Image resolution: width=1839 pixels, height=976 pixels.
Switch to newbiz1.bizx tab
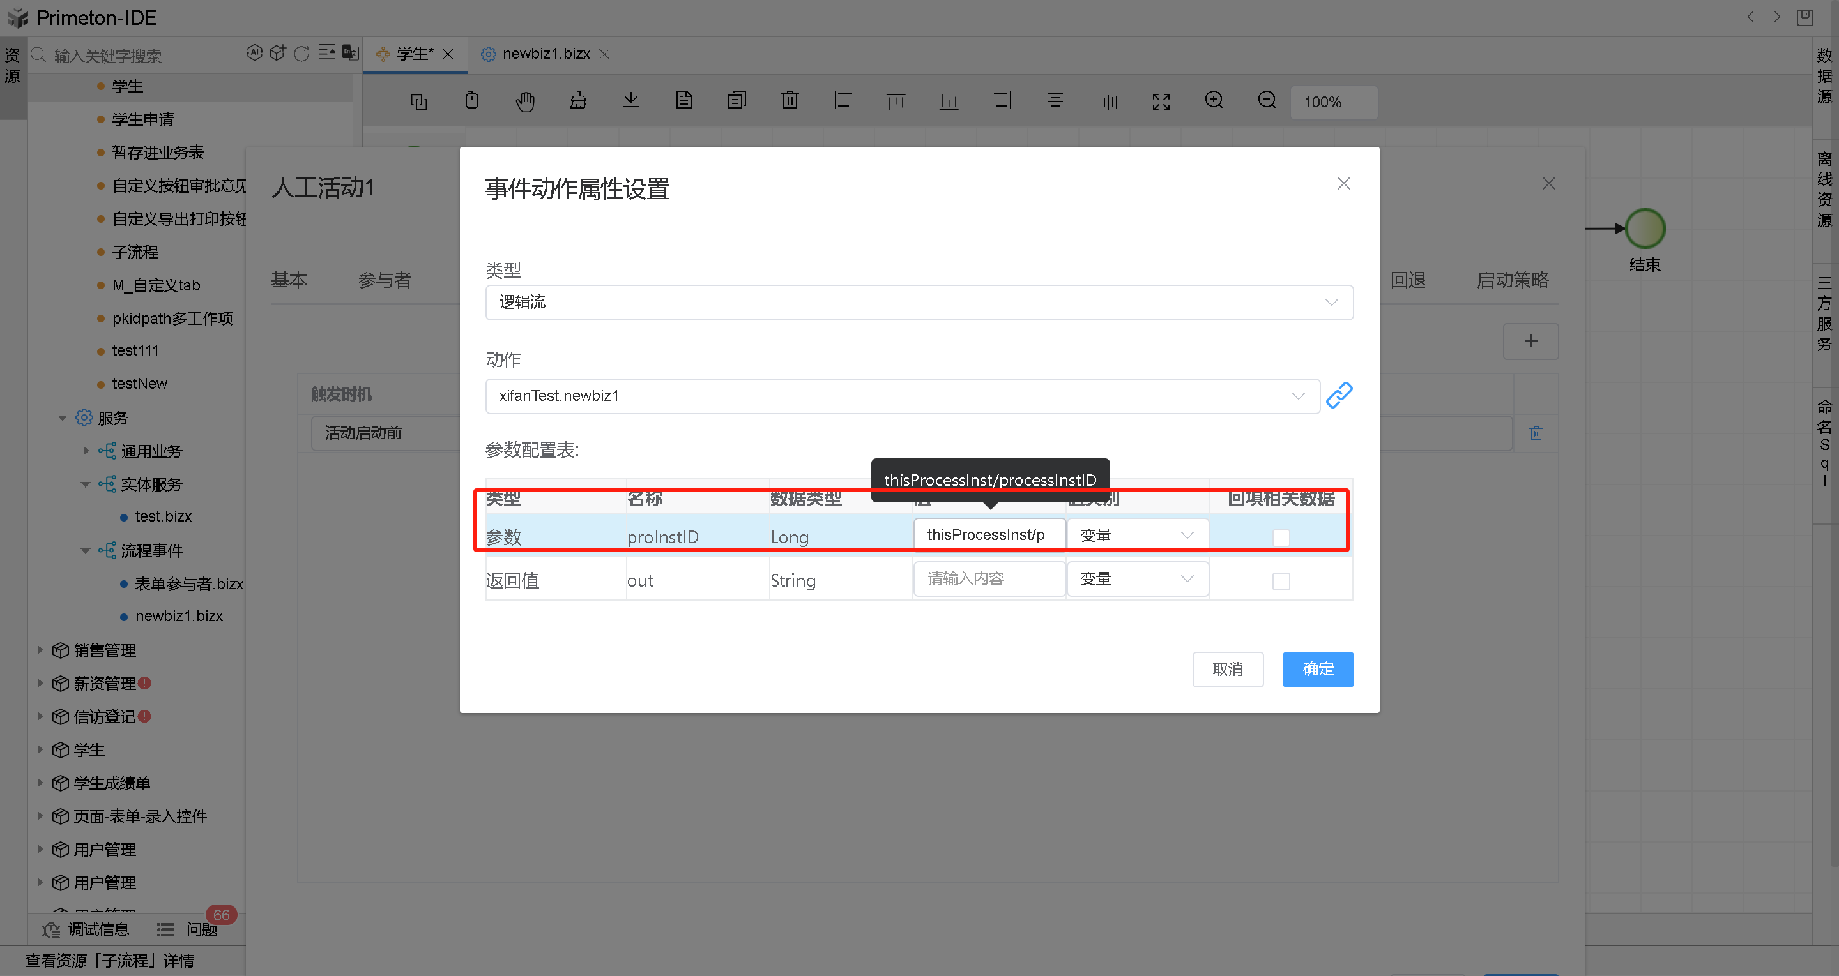(x=546, y=54)
